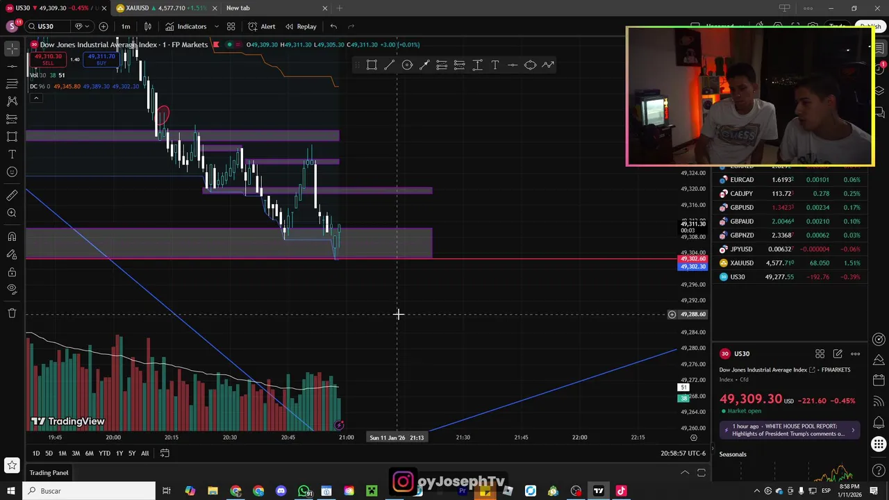Viewport: 889px width, 500px height.
Task: Click the 20:58:57 UTC-6 timezone clock
Action: [x=683, y=453]
